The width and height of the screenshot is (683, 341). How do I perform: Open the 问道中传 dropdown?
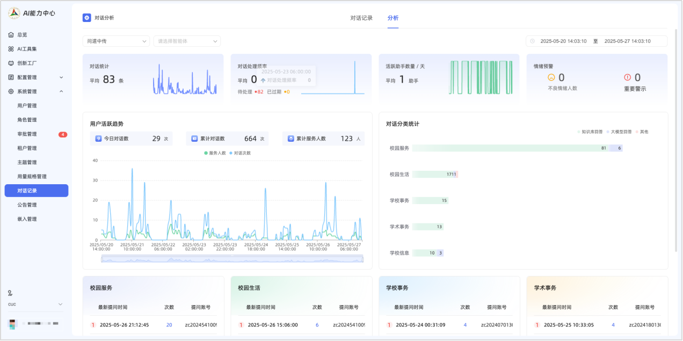pyautogui.click(x=116, y=41)
